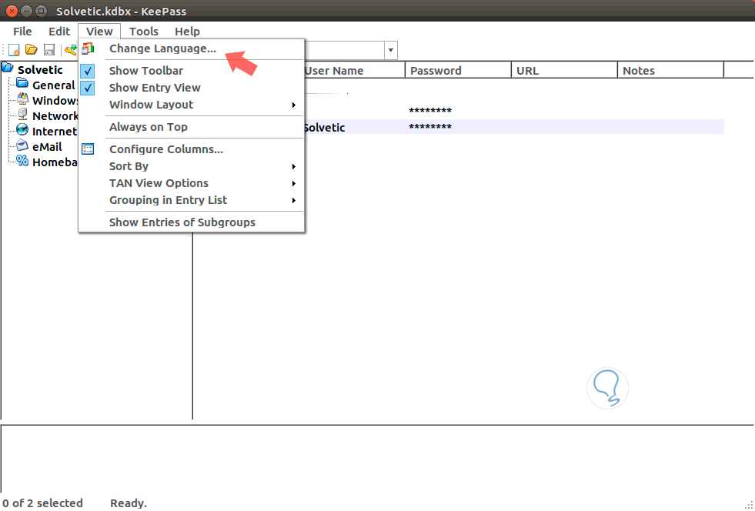The width and height of the screenshot is (755, 511).
Task: Click the Save floppy disk toolbar icon
Action: pyautogui.click(x=49, y=49)
